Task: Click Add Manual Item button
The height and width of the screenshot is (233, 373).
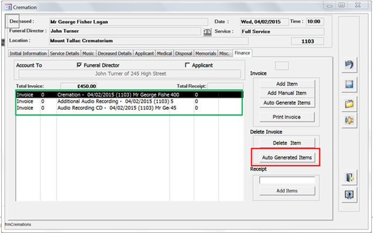Action: [287, 93]
